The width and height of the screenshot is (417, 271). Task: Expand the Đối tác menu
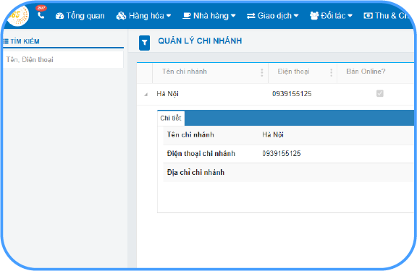pos(331,16)
